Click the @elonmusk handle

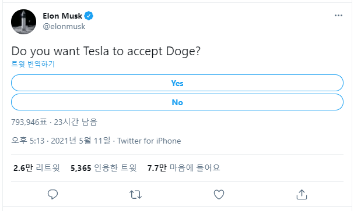(64, 27)
